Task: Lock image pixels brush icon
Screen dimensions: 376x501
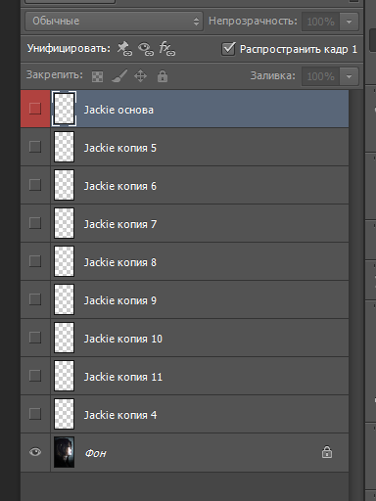Action: point(119,76)
